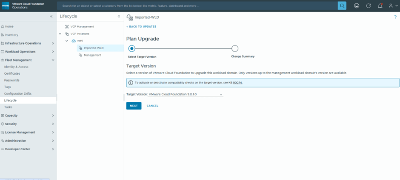Open Certificates under Fleet Management
The image size is (400, 180).
(x=12, y=73)
